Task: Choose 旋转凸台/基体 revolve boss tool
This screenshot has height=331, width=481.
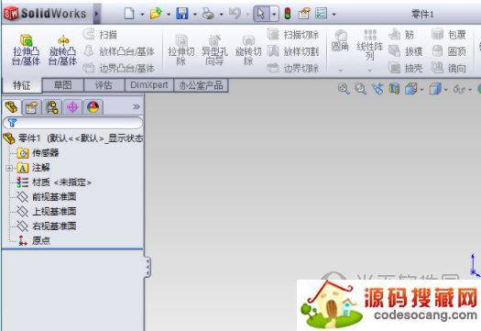Action: [63, 50]
